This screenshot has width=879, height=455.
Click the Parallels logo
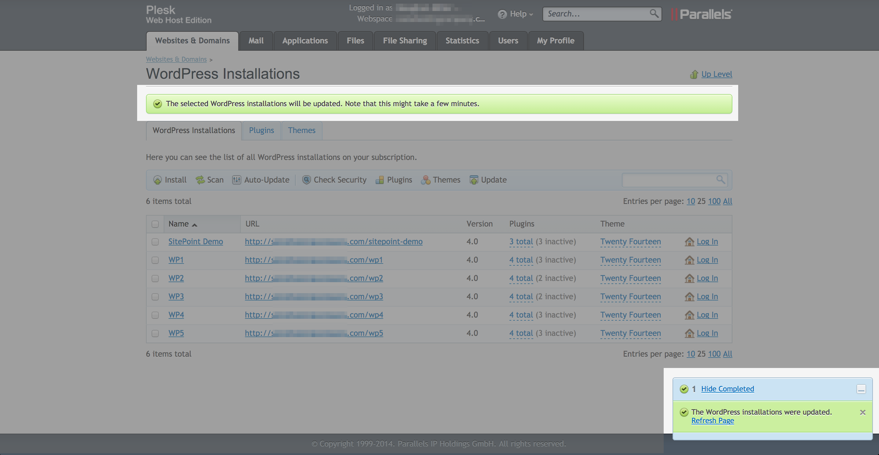pyautogui.click(x=702, y=14)
